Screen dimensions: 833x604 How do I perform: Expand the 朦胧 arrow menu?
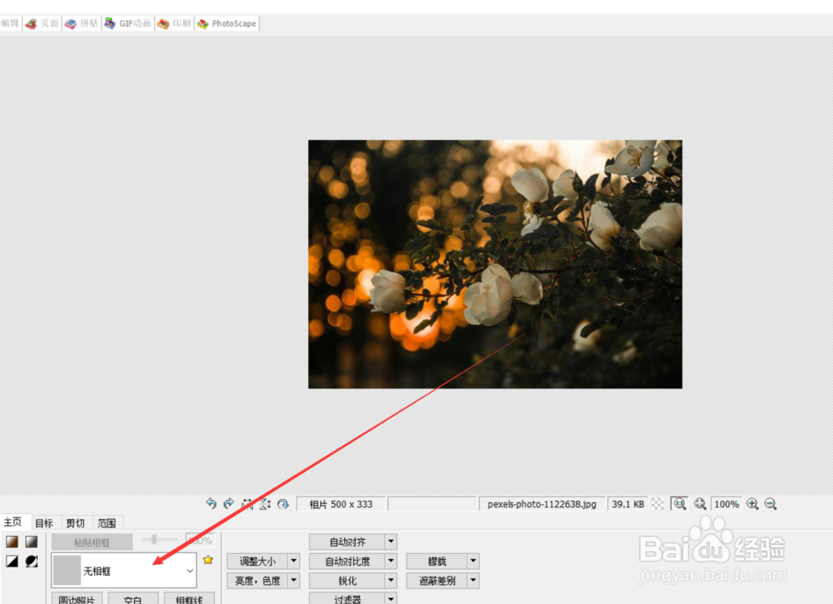(x=473, y=561)
